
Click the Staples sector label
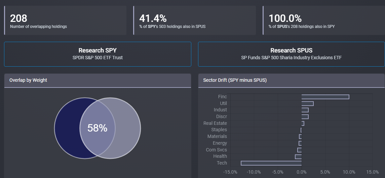pyautogui.click(x=219, y=130)
